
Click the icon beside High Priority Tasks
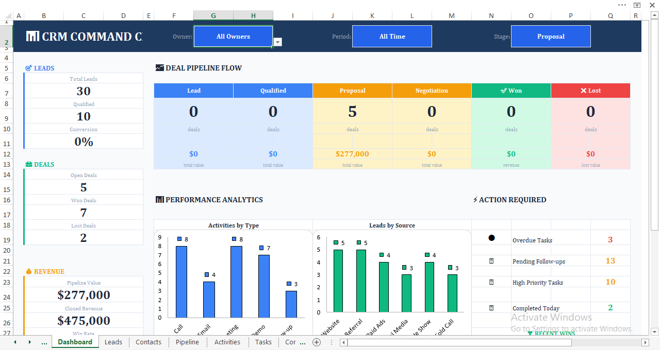point(491,282)
